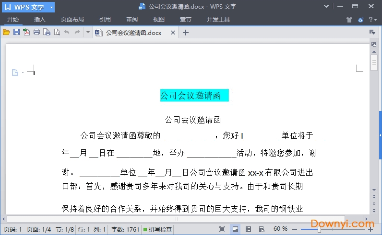The height and width of the screenshot is (235, 382).
Task: Export document to PDF
Action: (26, 32)
